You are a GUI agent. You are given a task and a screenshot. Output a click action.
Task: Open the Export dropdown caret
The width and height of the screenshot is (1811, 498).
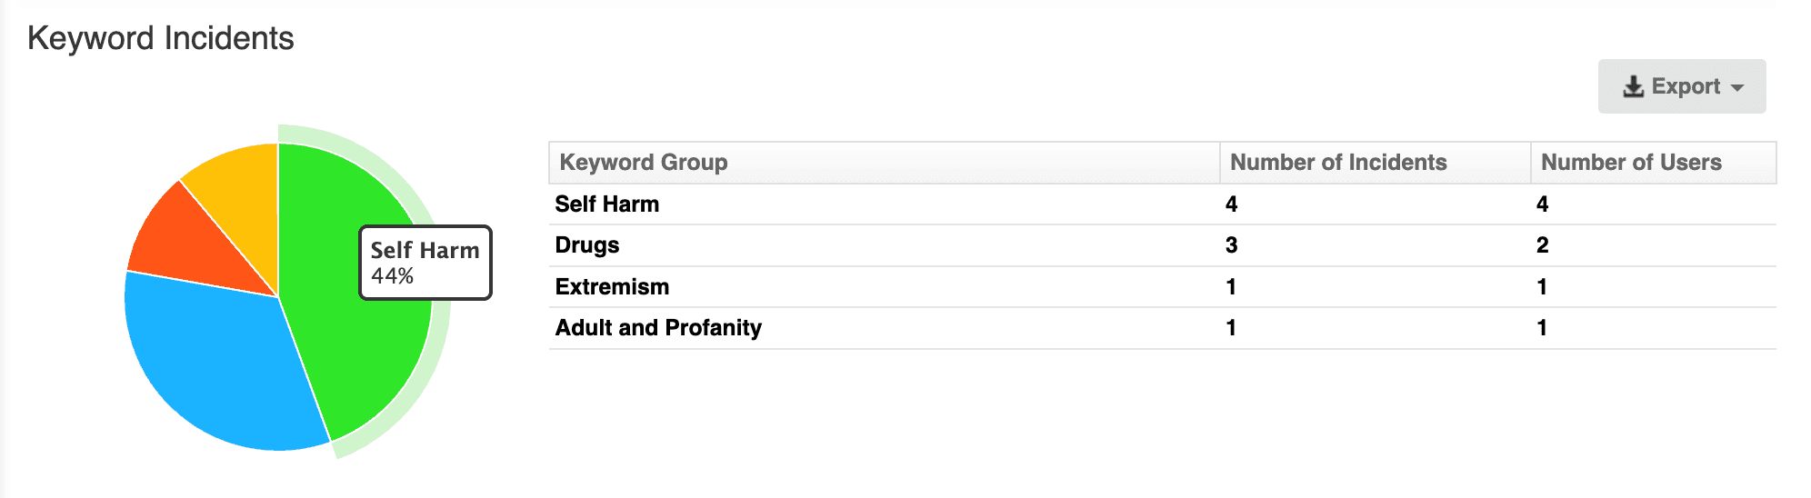pyautogui.click(x=1737, y=88)
